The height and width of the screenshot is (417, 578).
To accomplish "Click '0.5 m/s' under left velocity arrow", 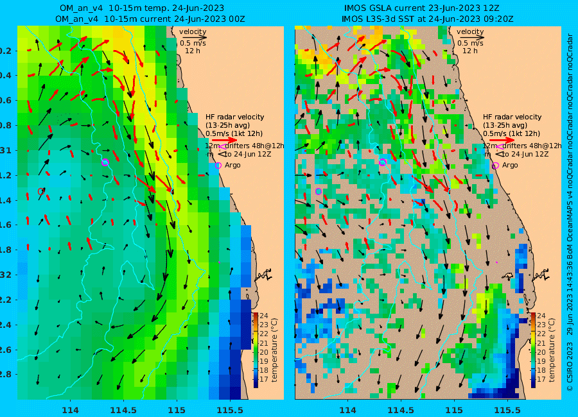I will click(x=193, y=43).
